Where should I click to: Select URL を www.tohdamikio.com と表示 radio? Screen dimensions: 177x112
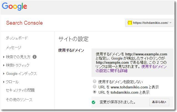[x=95, y=87]
